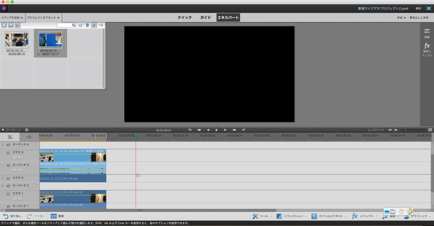Click the fit to visible timeline icon
Image resolution: width=434 pixels, height=226 pixels.
[390, 130]
